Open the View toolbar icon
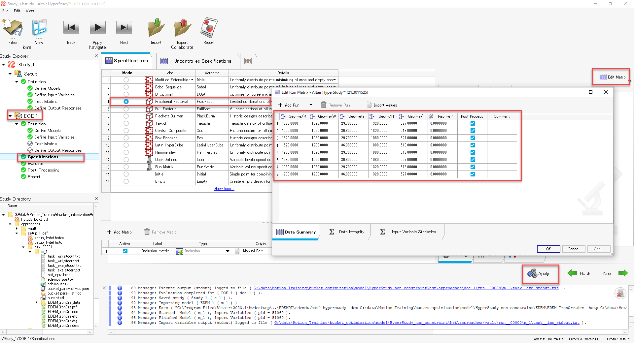 (x=39, y=28)
